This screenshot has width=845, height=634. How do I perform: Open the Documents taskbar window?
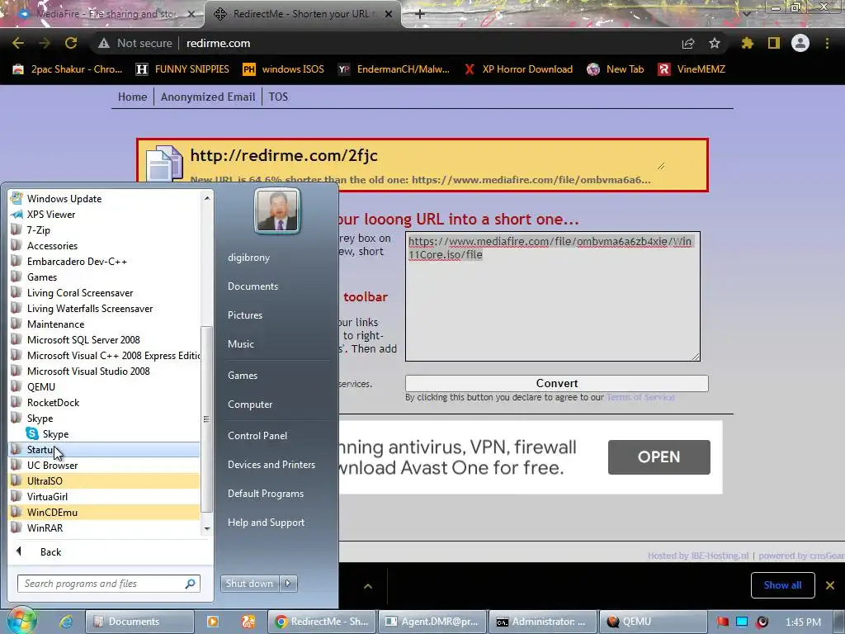point(139,622)
